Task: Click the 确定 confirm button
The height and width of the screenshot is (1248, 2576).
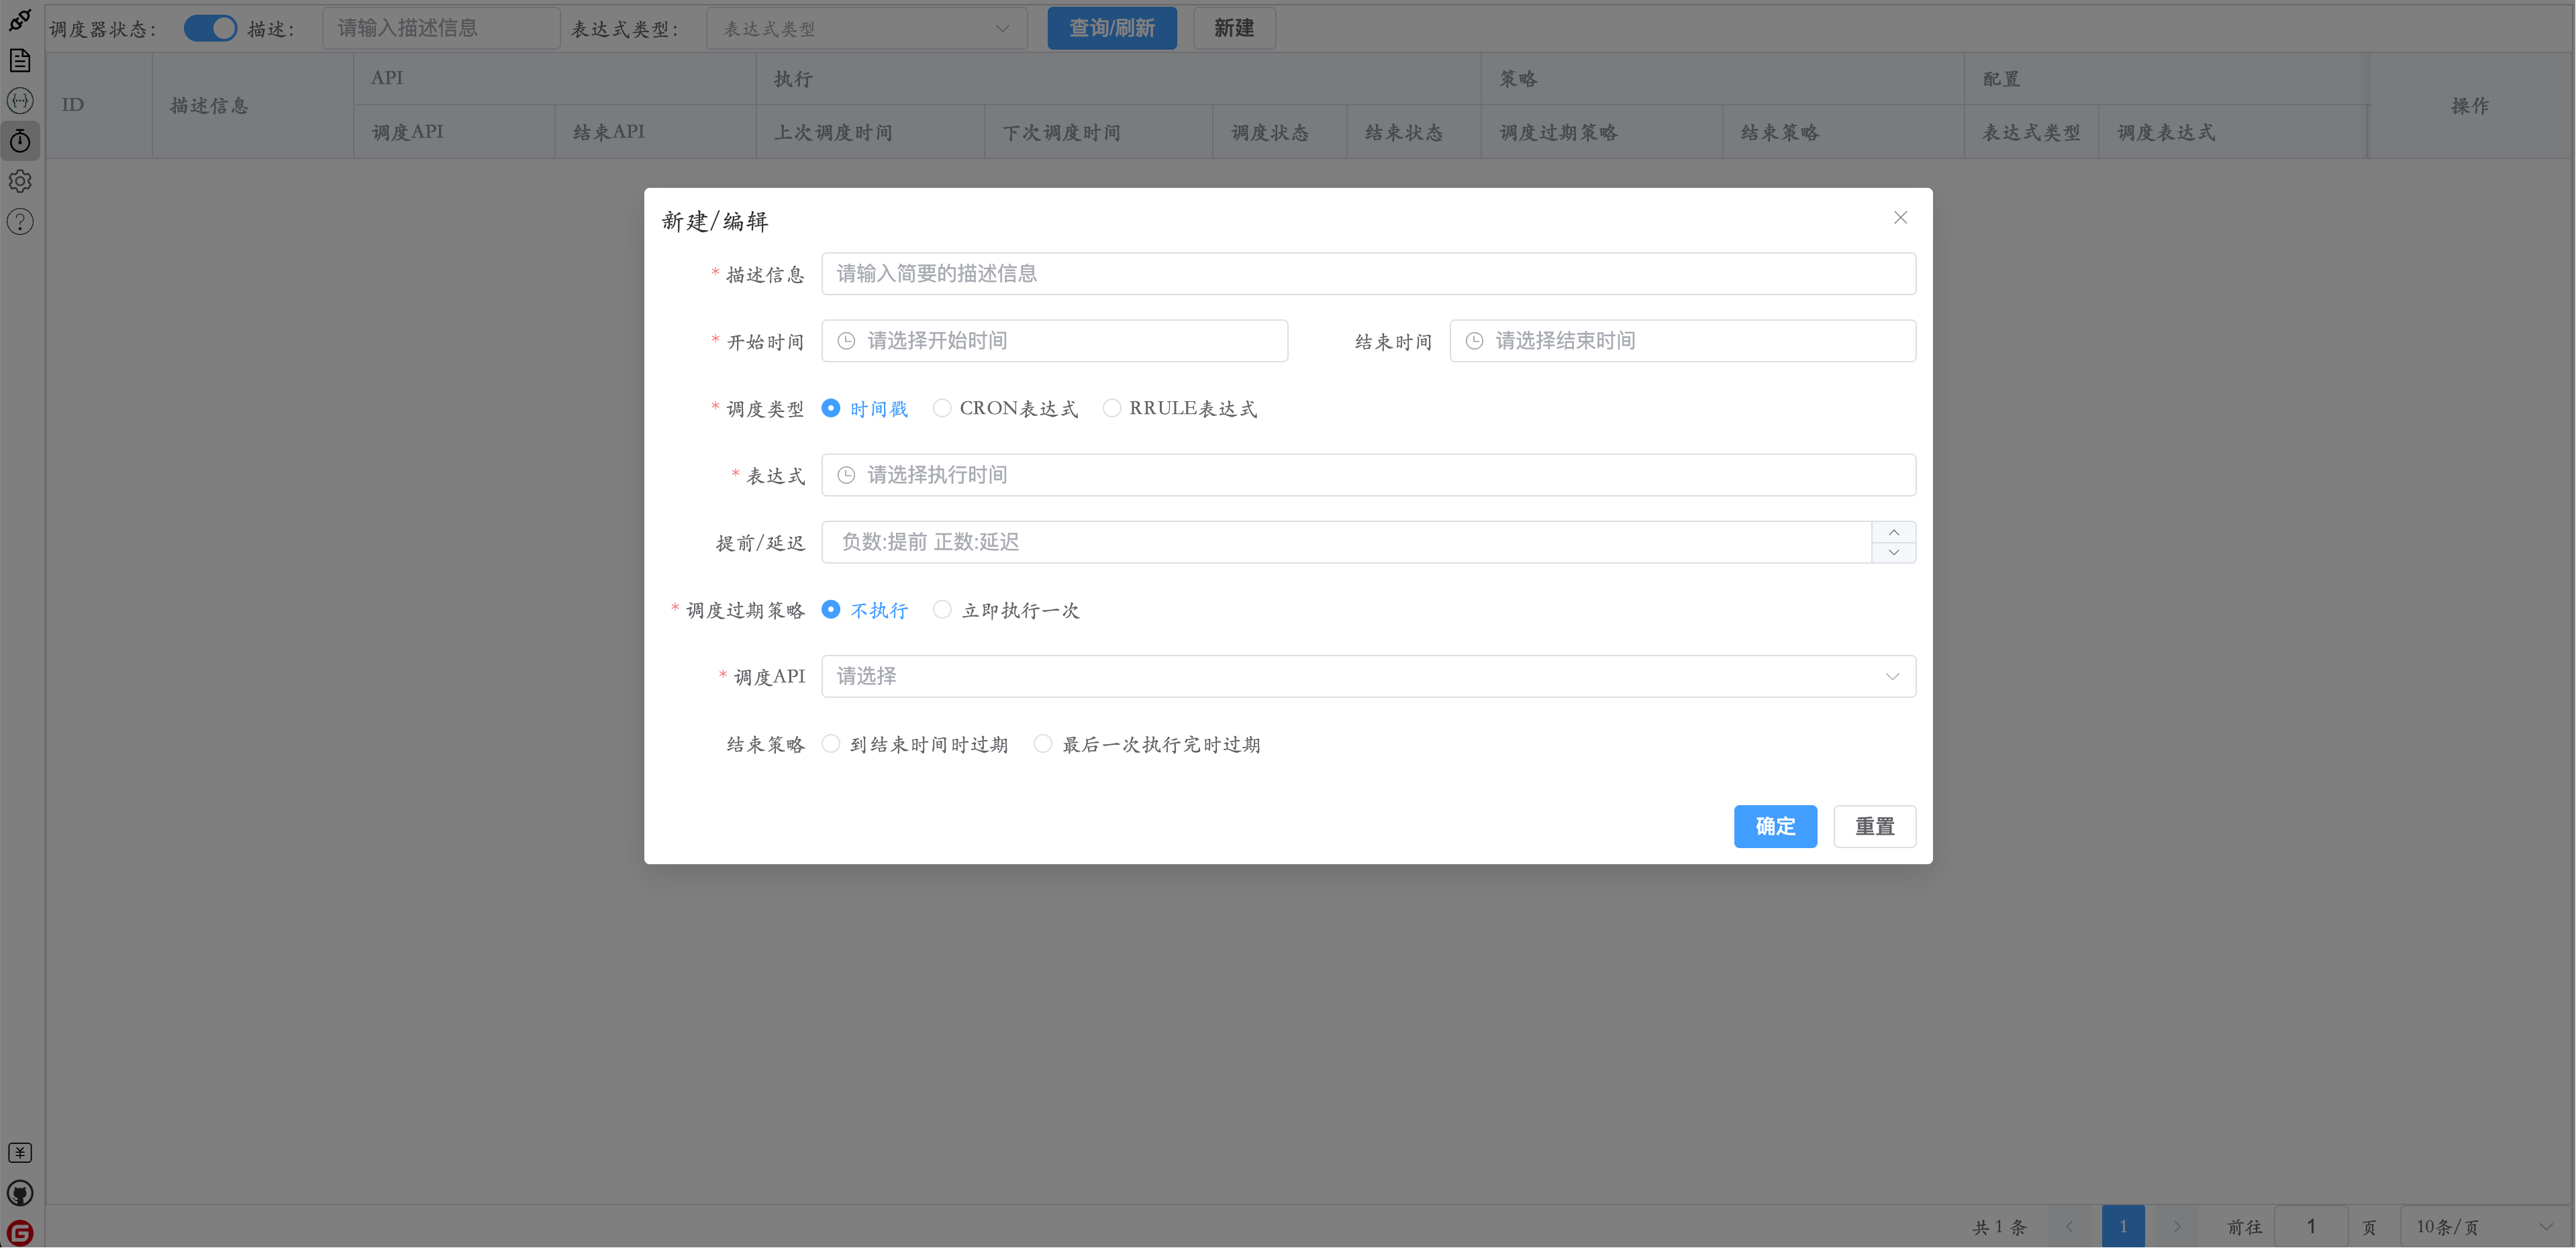Action: coord(1774,827)
